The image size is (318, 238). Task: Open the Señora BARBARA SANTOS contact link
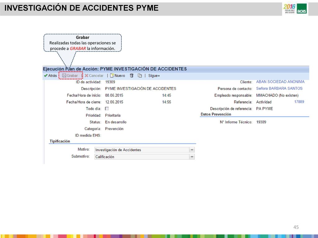(x=279, y=88)
